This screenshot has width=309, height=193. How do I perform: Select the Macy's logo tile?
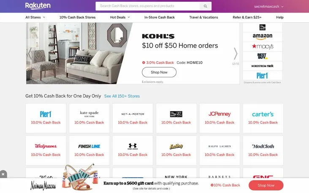263,46
